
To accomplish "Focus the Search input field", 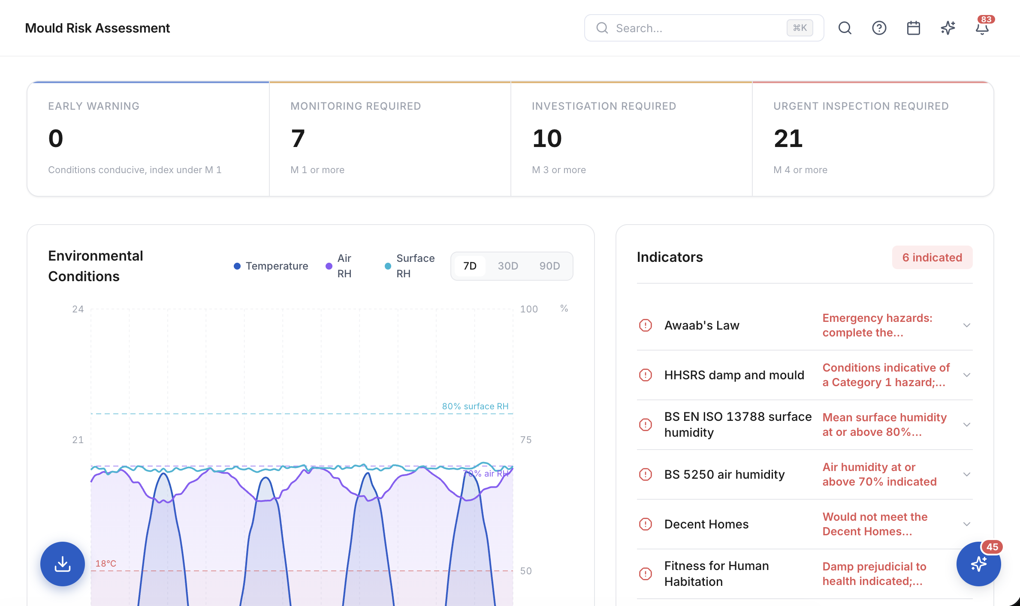I will pos(704,28).
